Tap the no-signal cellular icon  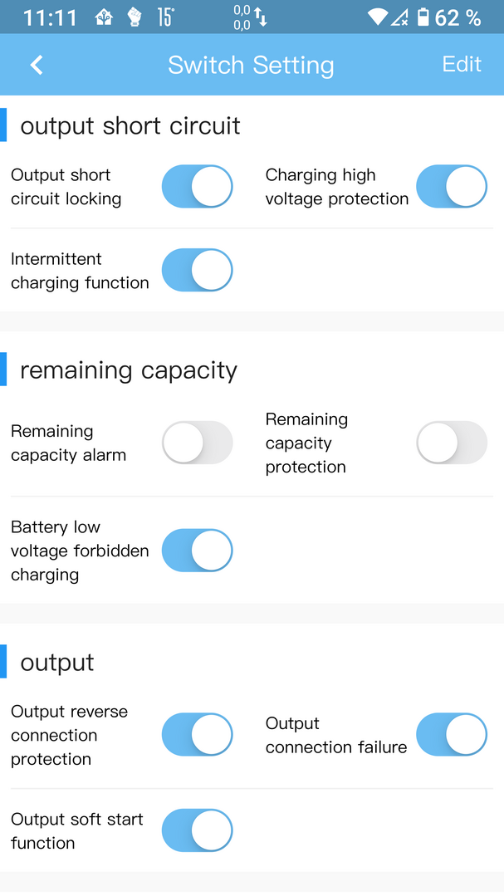(x=399, y=17)
